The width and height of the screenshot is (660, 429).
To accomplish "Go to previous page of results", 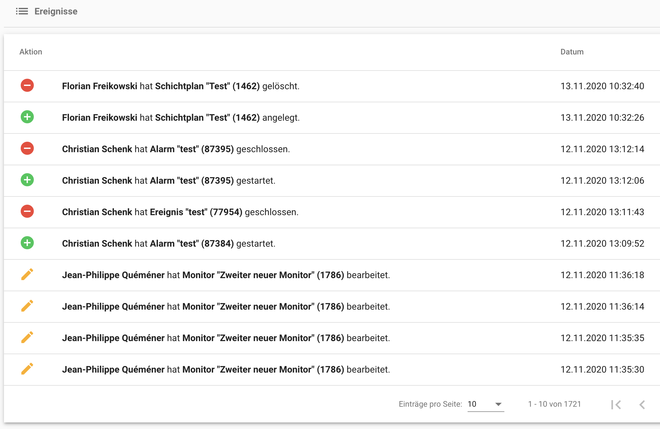I will pyautogui.click(x=642, y=404).
